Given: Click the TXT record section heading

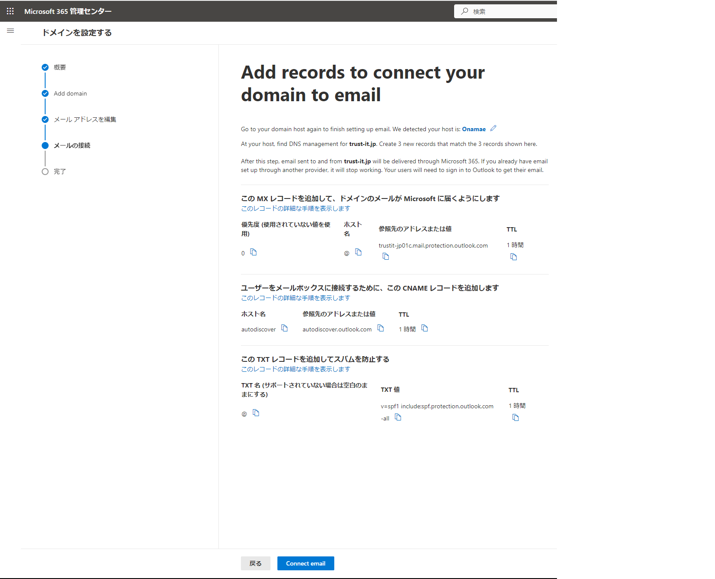Looking at the screenshot, I should (x=315, y=359).
